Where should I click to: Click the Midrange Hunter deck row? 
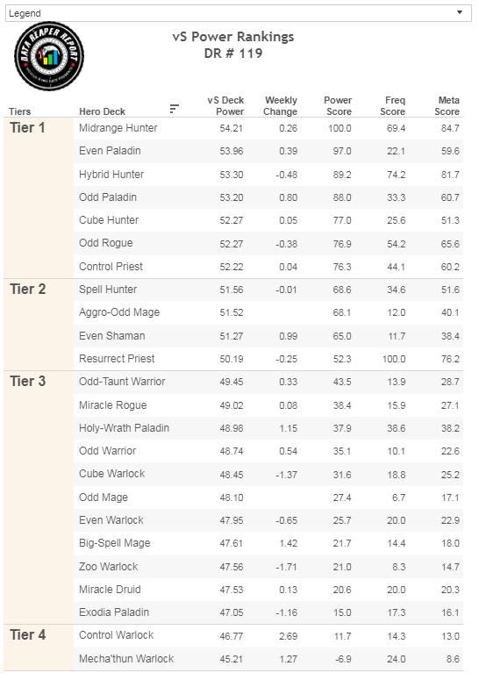(268, 128)
